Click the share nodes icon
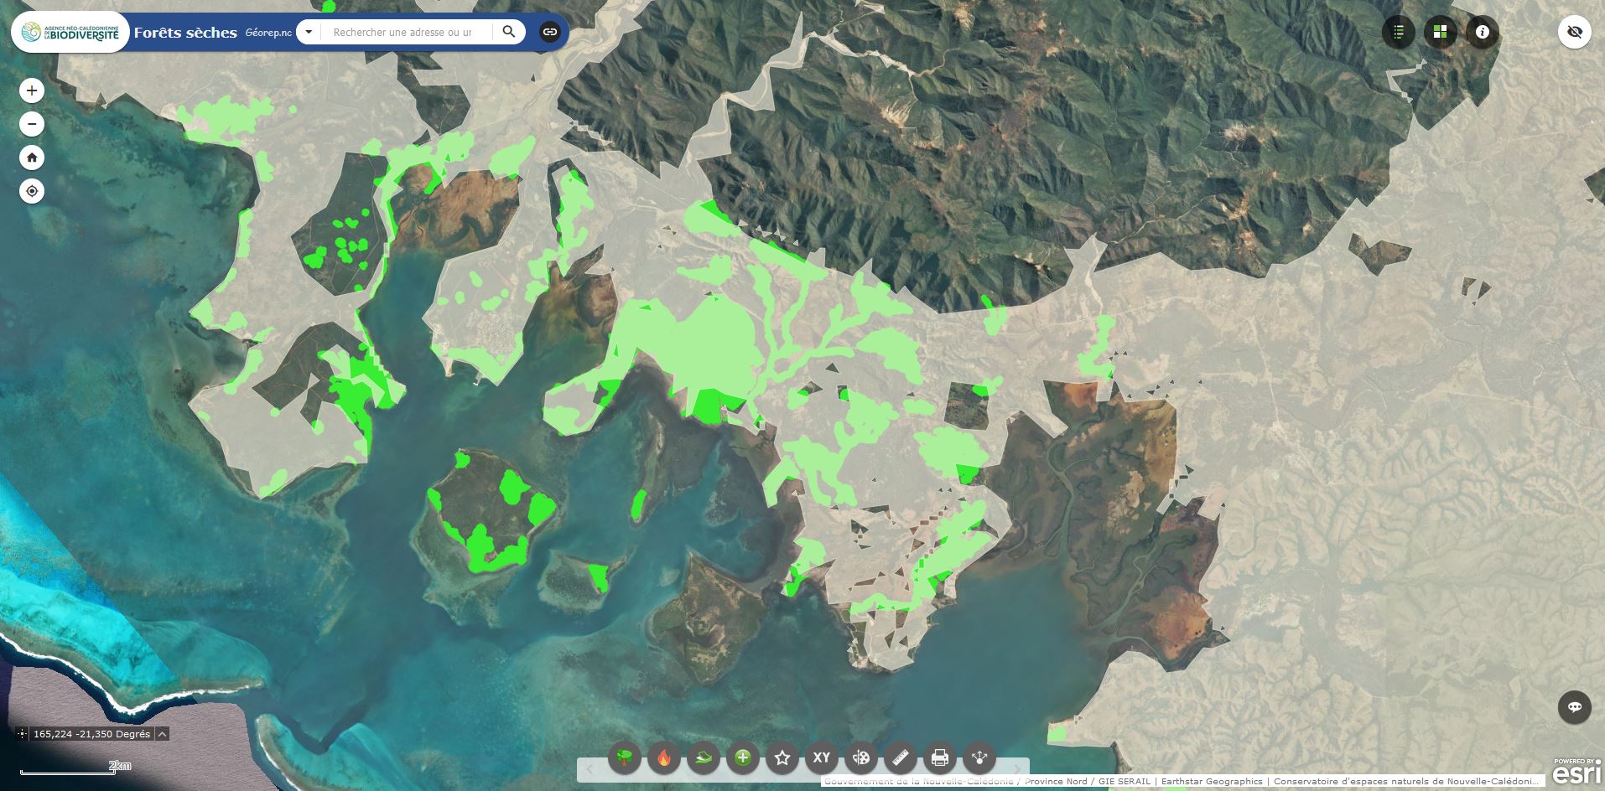Viewport: 1605px width, 791px height. [979, 758]
